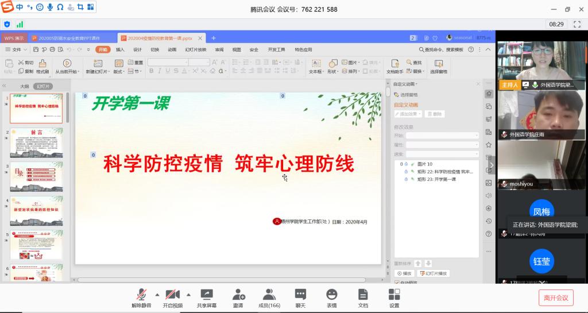Open the 属性 property dropdown

(443, 145)
